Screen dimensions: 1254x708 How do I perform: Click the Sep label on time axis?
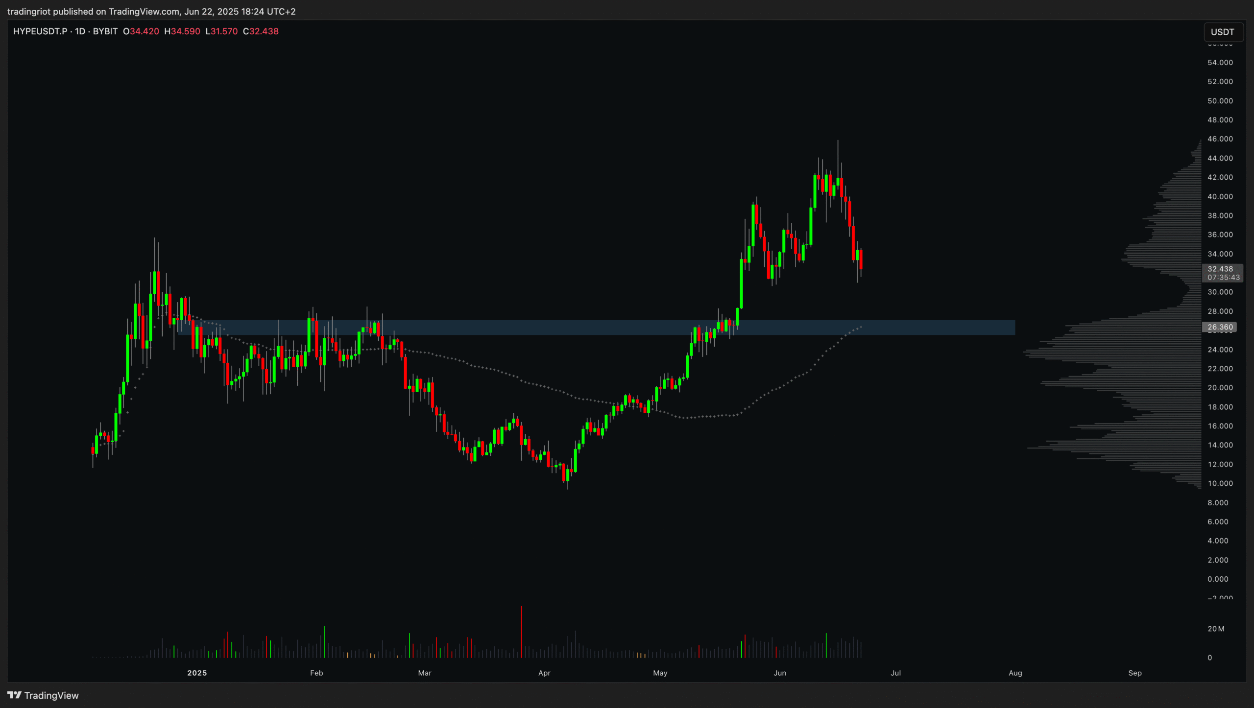tap(1135, 673)
